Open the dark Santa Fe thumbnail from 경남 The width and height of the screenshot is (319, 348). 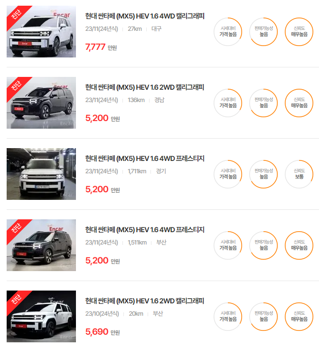tap(41, 103)
